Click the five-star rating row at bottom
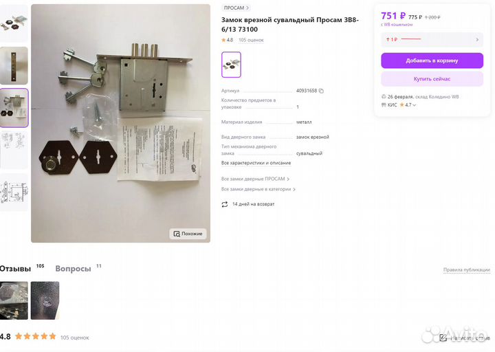 [x=36, y=336]
